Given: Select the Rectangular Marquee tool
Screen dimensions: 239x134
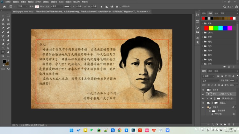Looking at the screenshot, I should pos(8,16).
